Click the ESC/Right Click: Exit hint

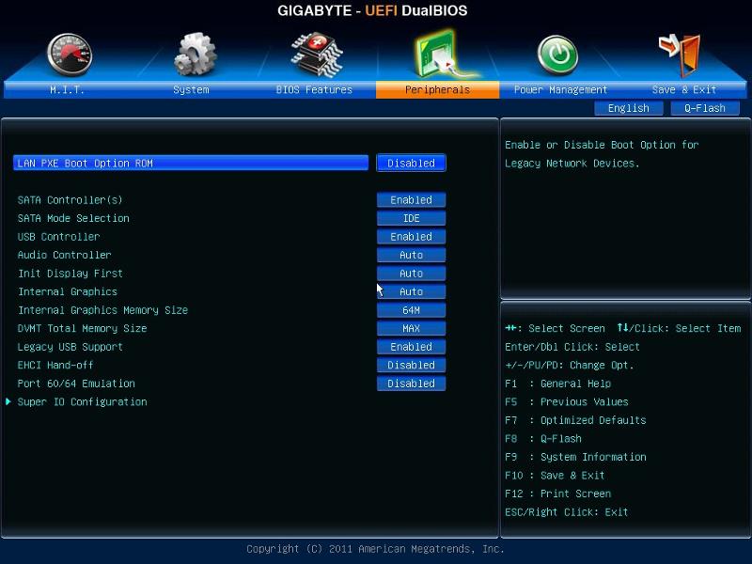coord(567,512)
